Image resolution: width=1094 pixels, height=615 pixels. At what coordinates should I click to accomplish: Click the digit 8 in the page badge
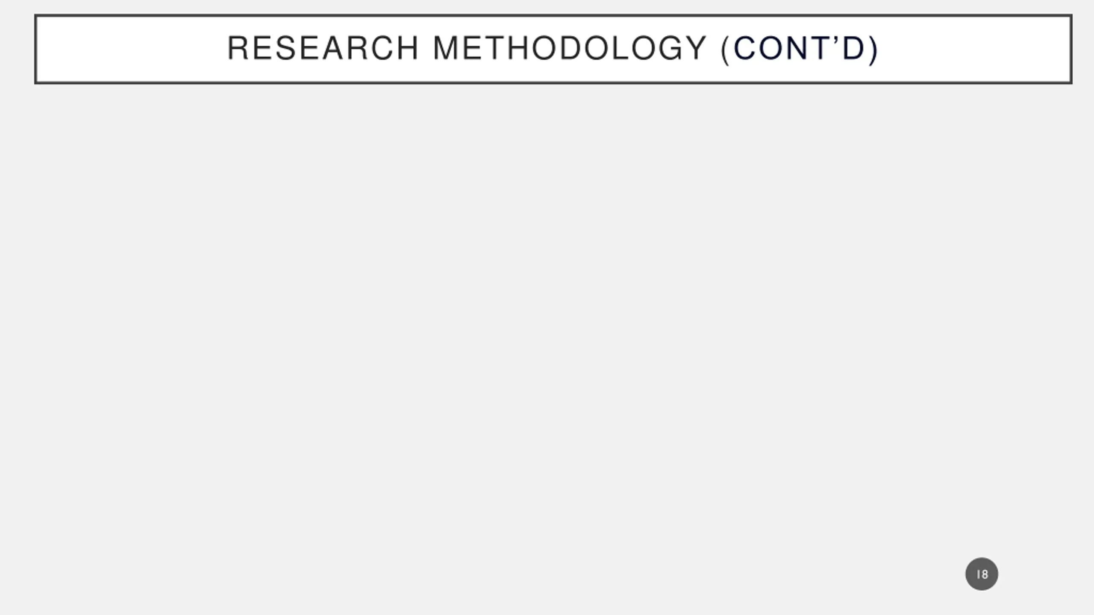[x=985, y=574]
